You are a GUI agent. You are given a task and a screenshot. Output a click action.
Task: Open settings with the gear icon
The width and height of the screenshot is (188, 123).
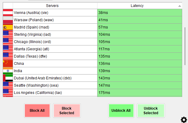coord(184,120)
